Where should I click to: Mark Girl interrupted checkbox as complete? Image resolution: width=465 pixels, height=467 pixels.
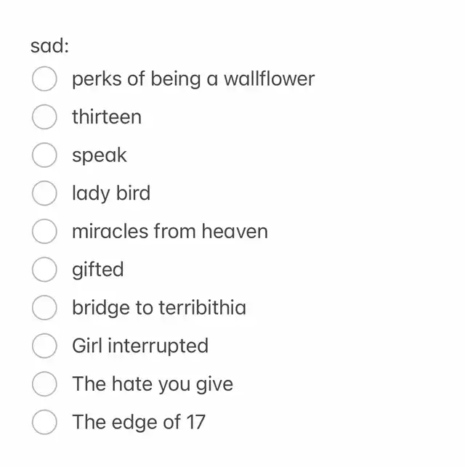[44, 346]
